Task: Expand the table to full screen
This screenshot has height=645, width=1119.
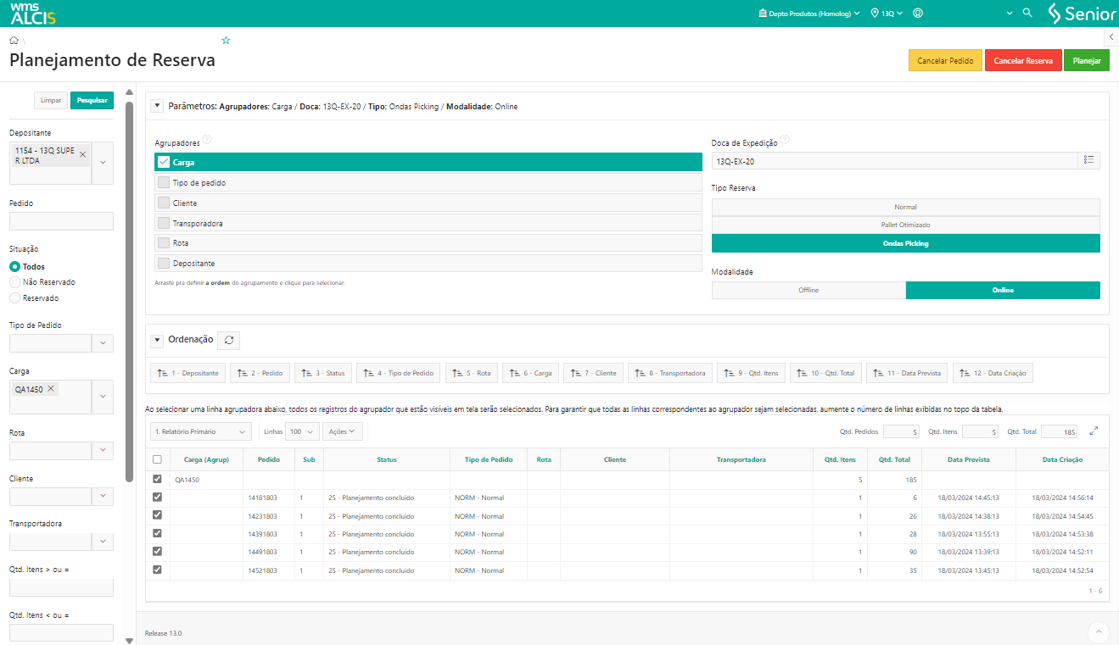Action: 1094,431
